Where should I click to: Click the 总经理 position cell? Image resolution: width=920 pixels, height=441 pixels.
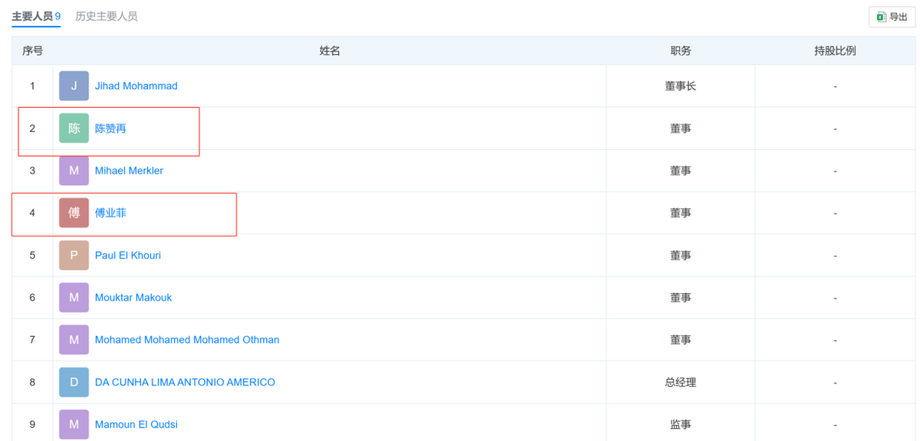(x=681, y=382)
